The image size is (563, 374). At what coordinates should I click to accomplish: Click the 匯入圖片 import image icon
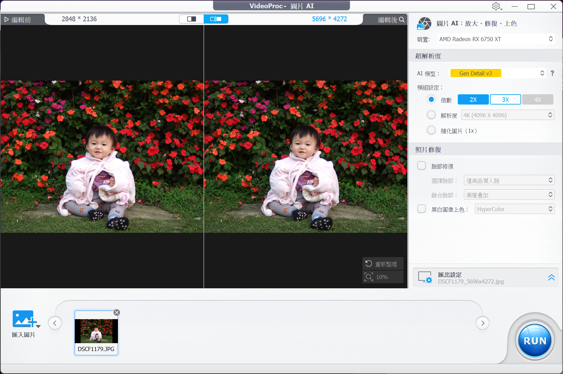(25, 319)
